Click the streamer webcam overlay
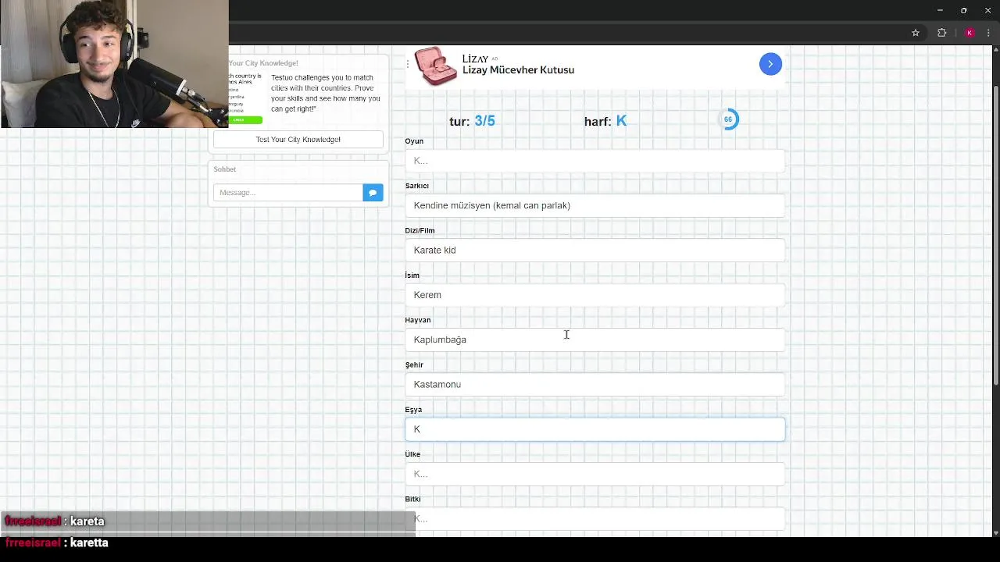This screenshot has height=562, width=1000. [x=114, y=64]
